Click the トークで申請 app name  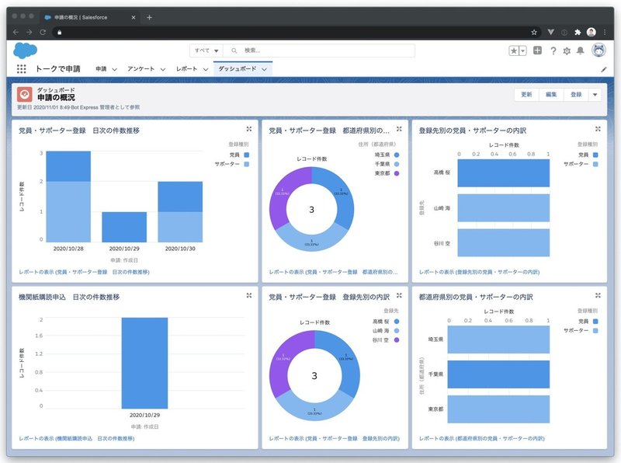coord(57,69)
